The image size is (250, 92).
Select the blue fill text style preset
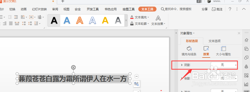(x=67, y=20)
